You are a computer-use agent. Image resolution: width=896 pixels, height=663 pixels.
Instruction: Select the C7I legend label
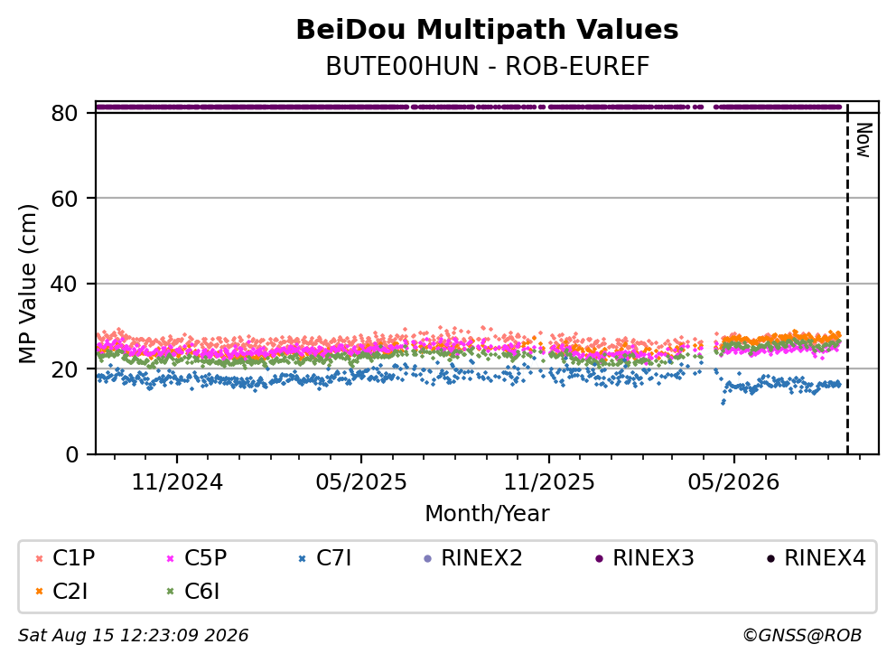(x=333, y=558)
